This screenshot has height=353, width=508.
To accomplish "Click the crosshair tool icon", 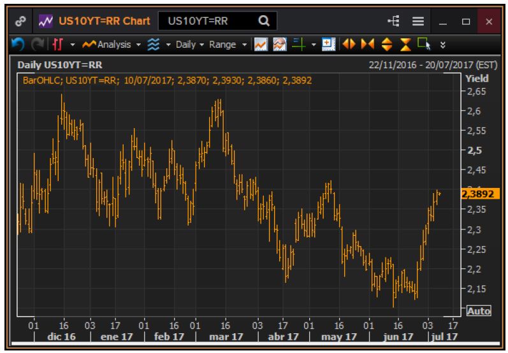I will 299,45.
